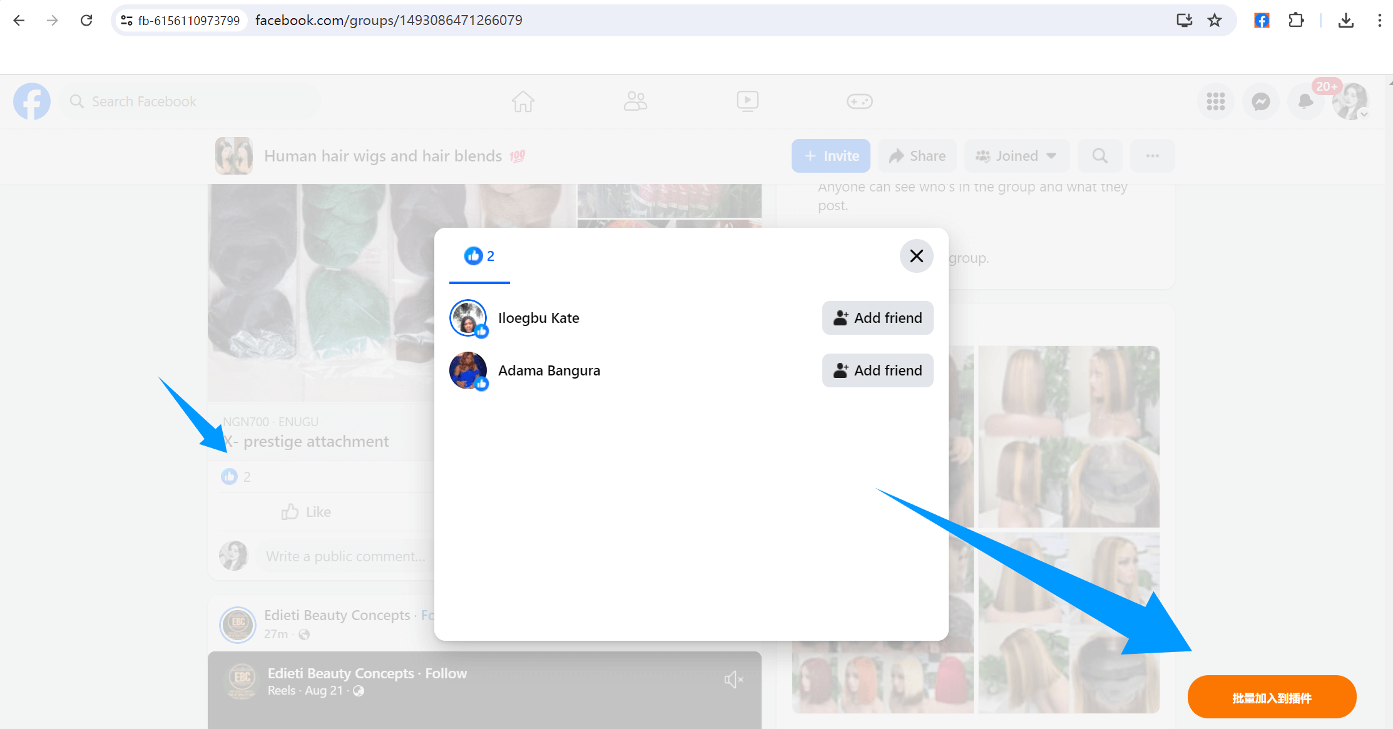The height and width of the screenshot is (729, 1393).
Task: Click the name Iloegbu Kate
Action: tap(538, 318)
